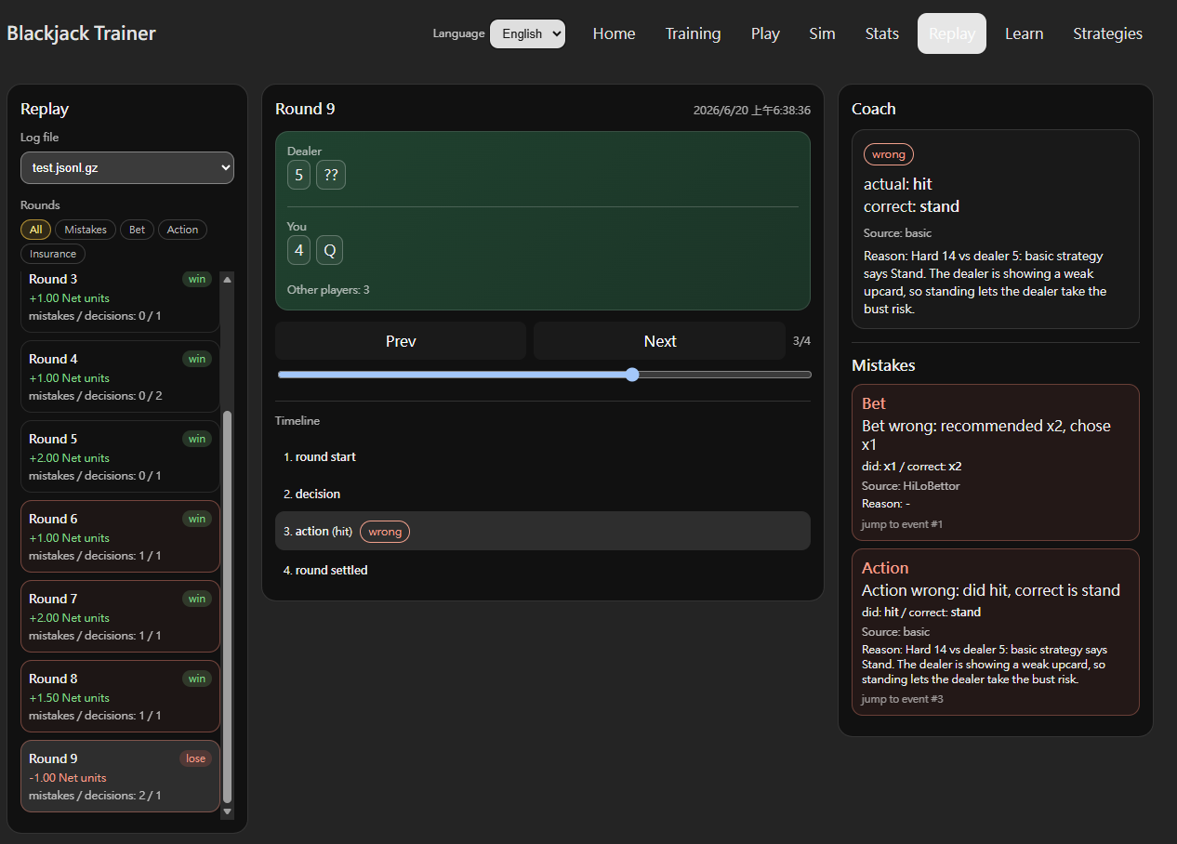The image size is (1177, 844).
Task: Select timeline event 3 action (hit)
Action: pos(543,531)
